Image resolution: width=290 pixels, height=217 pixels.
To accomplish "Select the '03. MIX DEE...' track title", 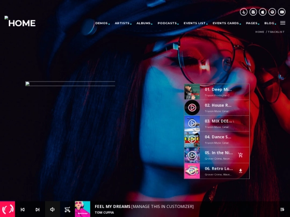I will click(219, 121).
